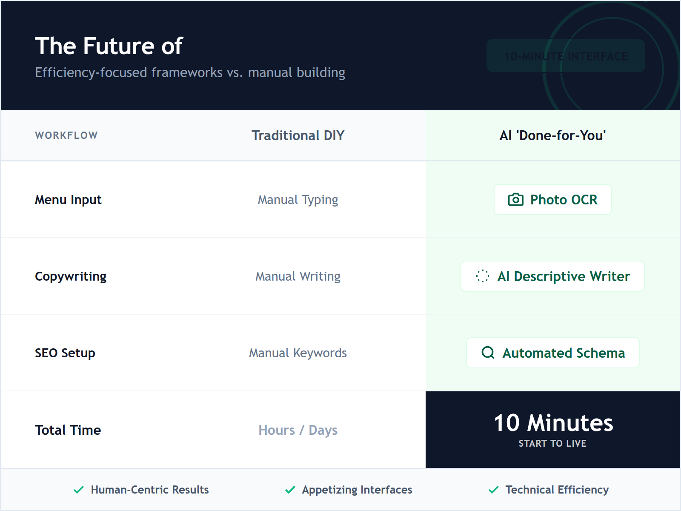Click the magnifying glass in Automated Schema
Image resolution: width=681 pixels, height=511 pixels.
pos(487,353)
